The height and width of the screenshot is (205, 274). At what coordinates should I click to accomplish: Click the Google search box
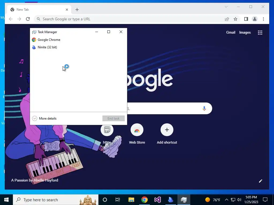point(169,108)
